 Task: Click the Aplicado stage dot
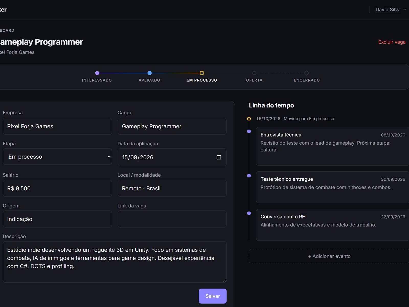tap(150, 73)
